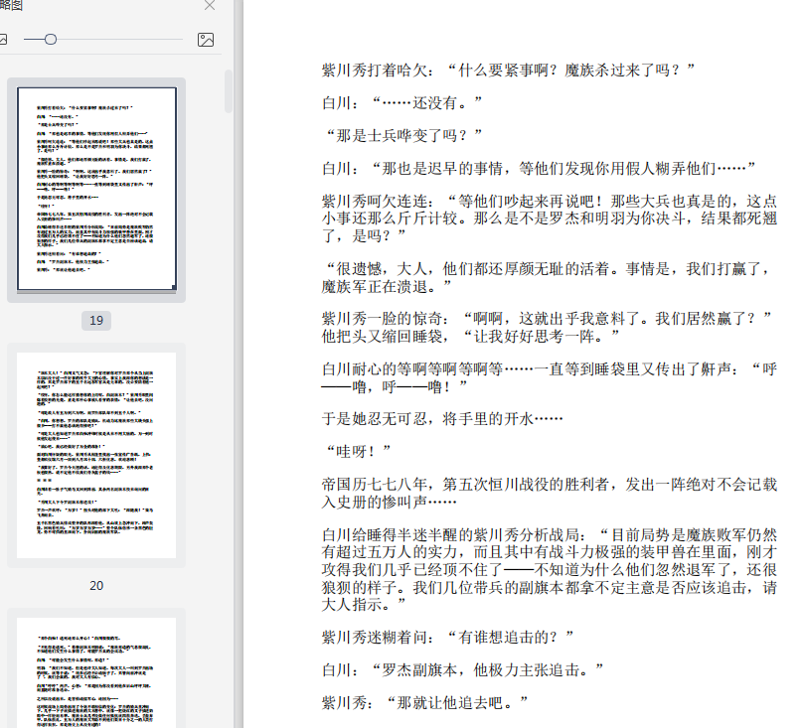
Task: Click the thumbnail size slider handle
Action: tap(51, 40)
